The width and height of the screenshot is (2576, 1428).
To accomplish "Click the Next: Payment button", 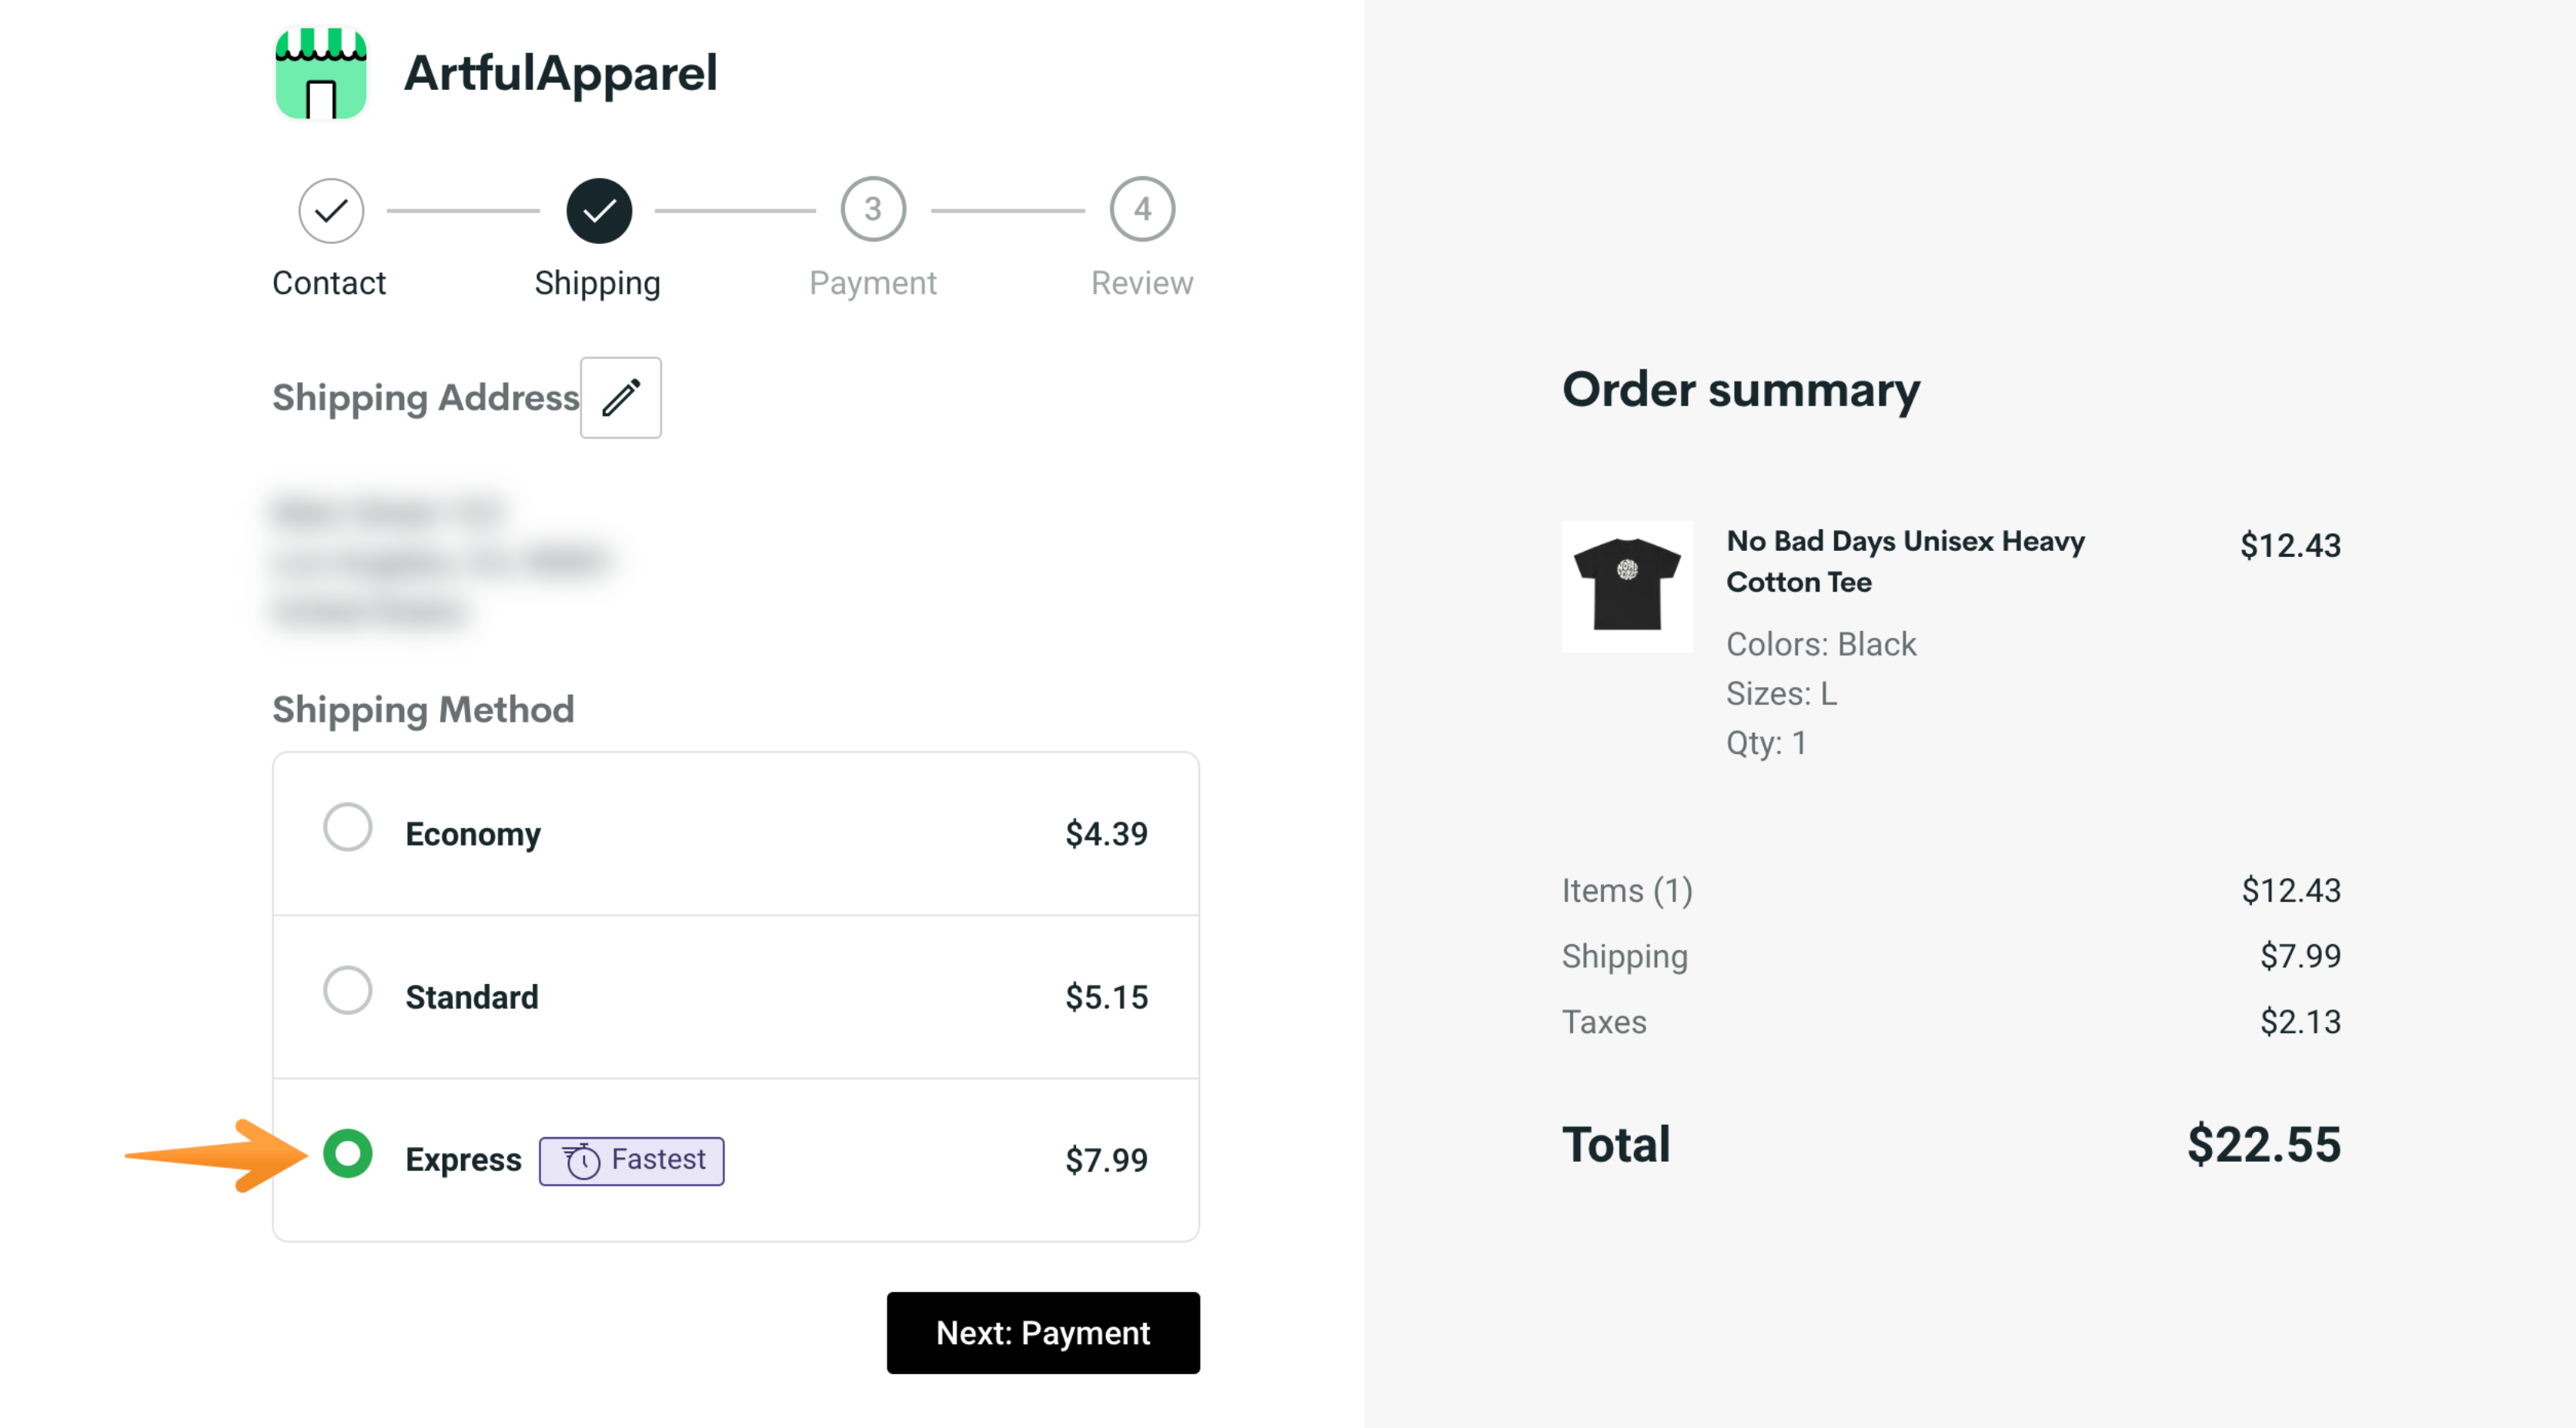I will (1043, 1332).
